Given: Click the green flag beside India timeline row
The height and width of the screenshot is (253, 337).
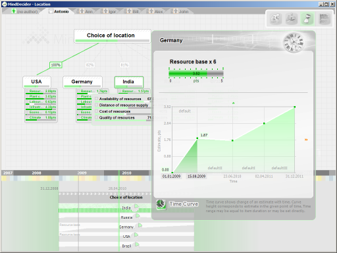Looking at the screenshot, I should pyautogui.click(x=136, y=206).
